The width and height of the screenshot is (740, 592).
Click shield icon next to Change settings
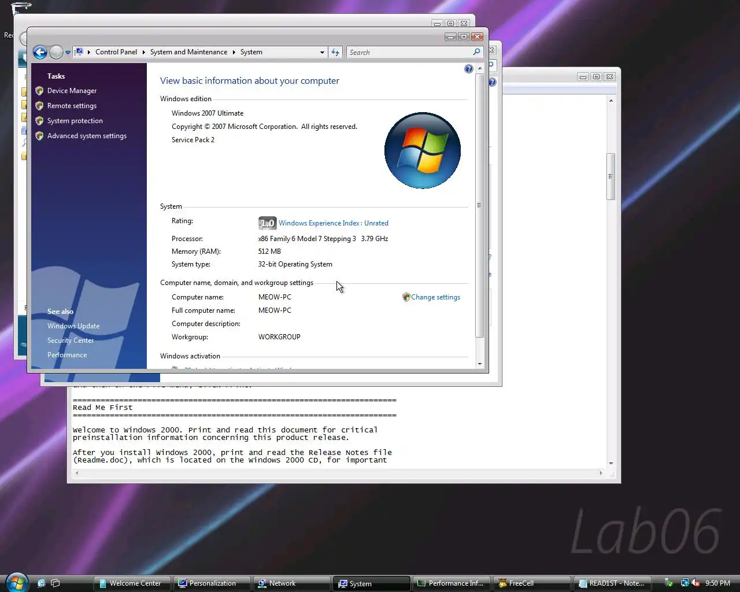[406, 297]
